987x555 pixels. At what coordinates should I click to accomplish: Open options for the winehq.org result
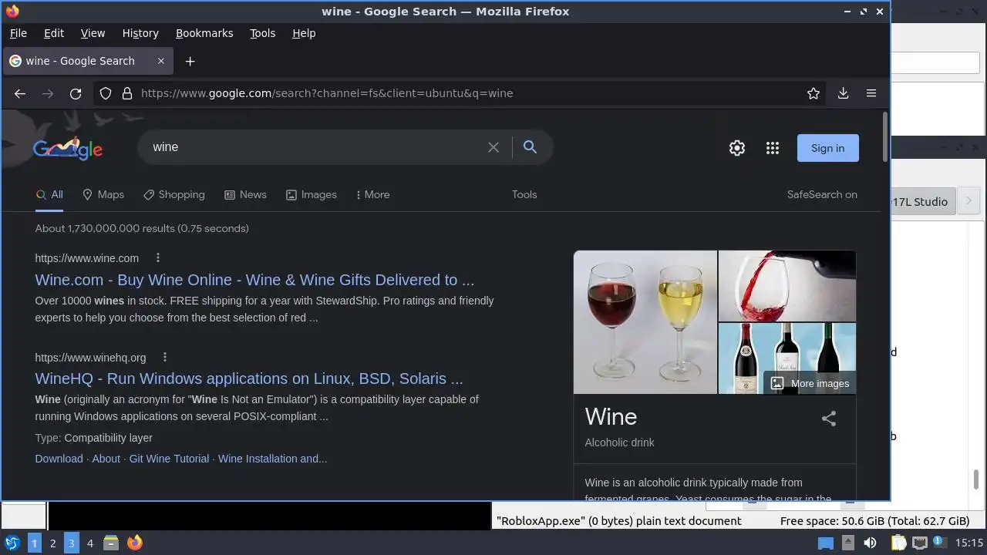click(x=165, y=358)
